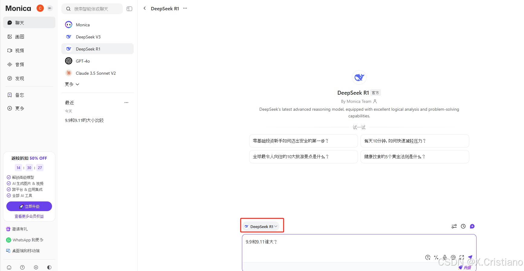Screen dimensions: 524x271
Task: Click the By Monica Team link
Action: [x=359, y=101]
